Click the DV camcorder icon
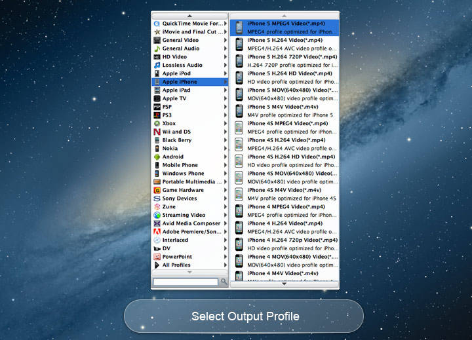This screenshot has height=340, width=472. coord(157,248)
